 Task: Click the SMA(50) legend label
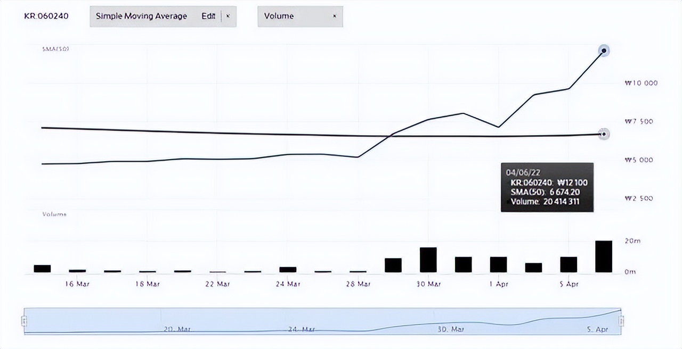pyautogui.click(x=56, y=49)
